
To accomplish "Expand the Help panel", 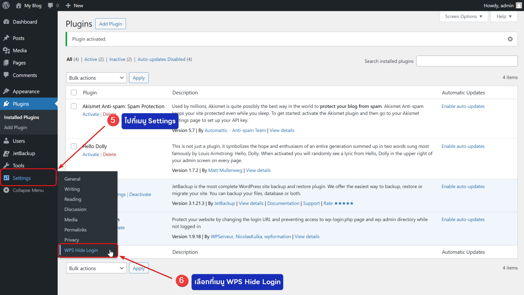I will (x=504, y=16).
